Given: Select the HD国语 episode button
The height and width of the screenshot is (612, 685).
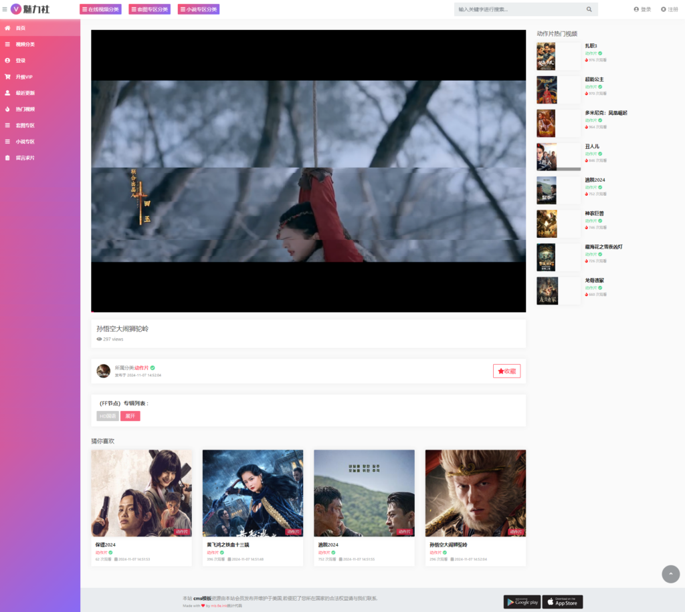Looking at the screenshot, I should (108, 416).
